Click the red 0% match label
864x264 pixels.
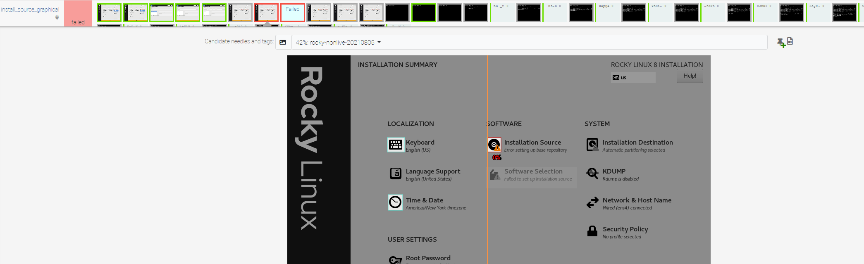click(497, 157)
